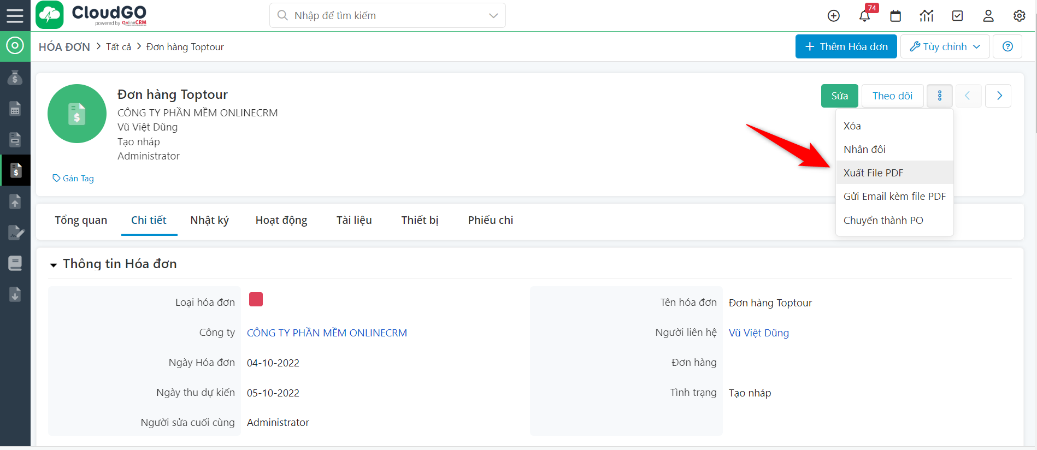
Task: Open the reports chart icon
Action: click(927, 16)
